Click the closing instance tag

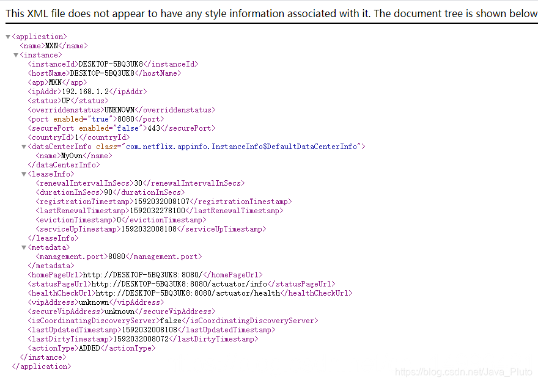[43, 357]
